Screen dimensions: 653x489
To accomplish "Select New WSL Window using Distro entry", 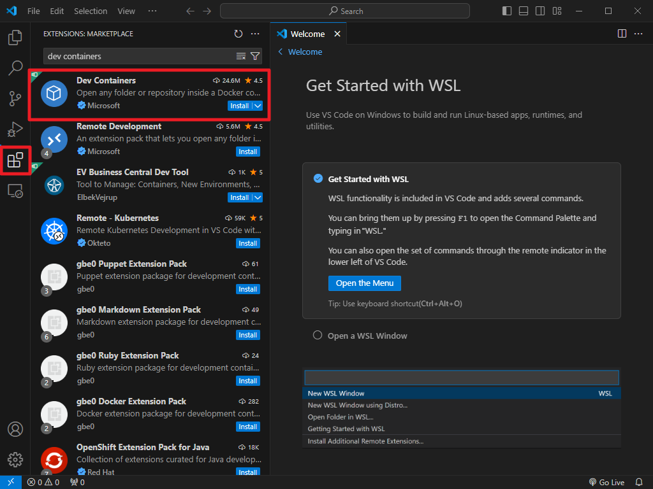I will [x=462, y=405].
